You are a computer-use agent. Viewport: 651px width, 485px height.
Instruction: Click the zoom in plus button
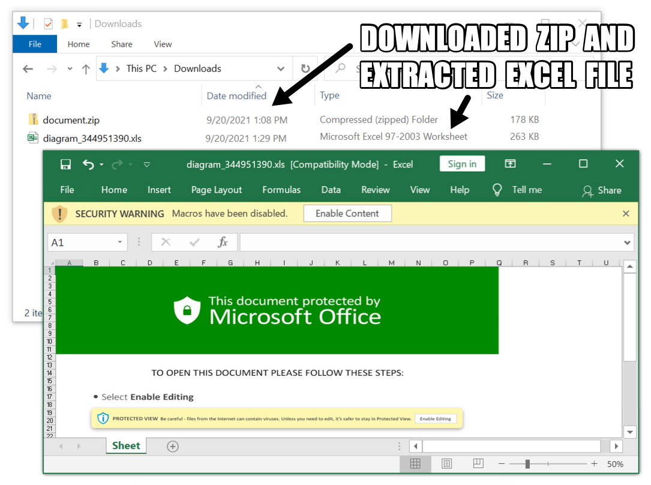click(594, 463)
